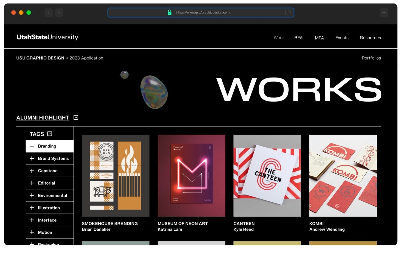Click the USU GRAPHIC DESIGN heading
The image size is (402, 254).
click(40, 58)
